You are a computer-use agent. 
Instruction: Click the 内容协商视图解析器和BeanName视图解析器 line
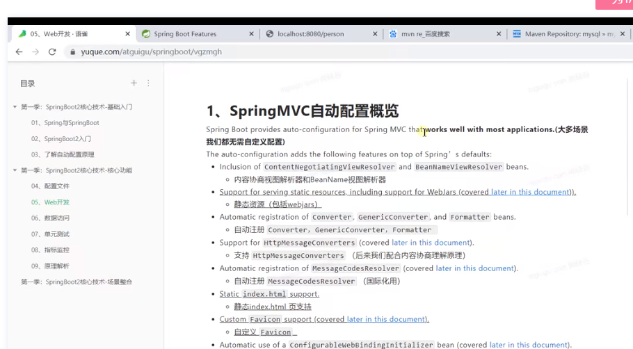pyautogui.click(x=310, y=179)
